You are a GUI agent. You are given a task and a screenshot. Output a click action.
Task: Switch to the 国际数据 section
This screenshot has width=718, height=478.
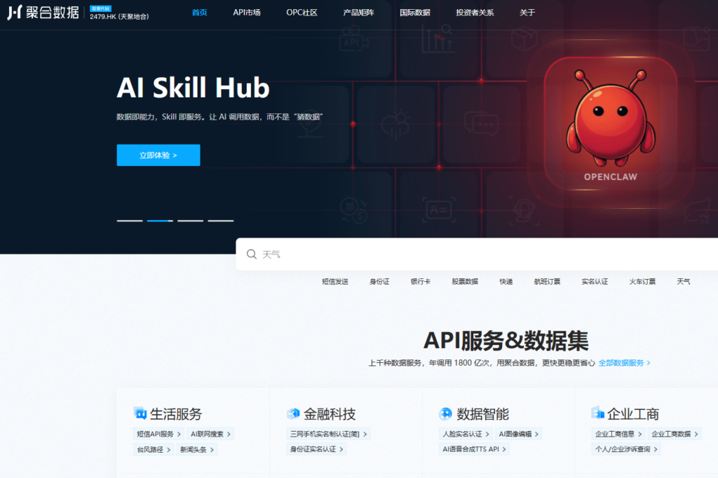[416, 12]
